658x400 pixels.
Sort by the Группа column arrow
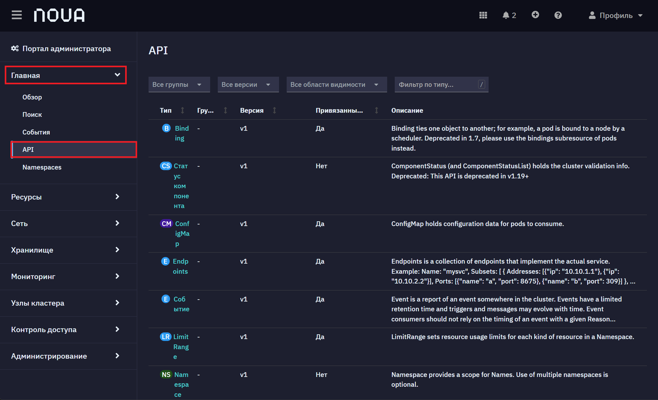(x=225, y=110)
